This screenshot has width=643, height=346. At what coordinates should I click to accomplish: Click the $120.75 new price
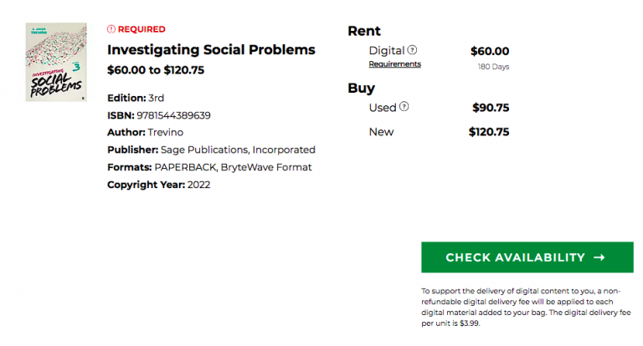pos(489,132)
